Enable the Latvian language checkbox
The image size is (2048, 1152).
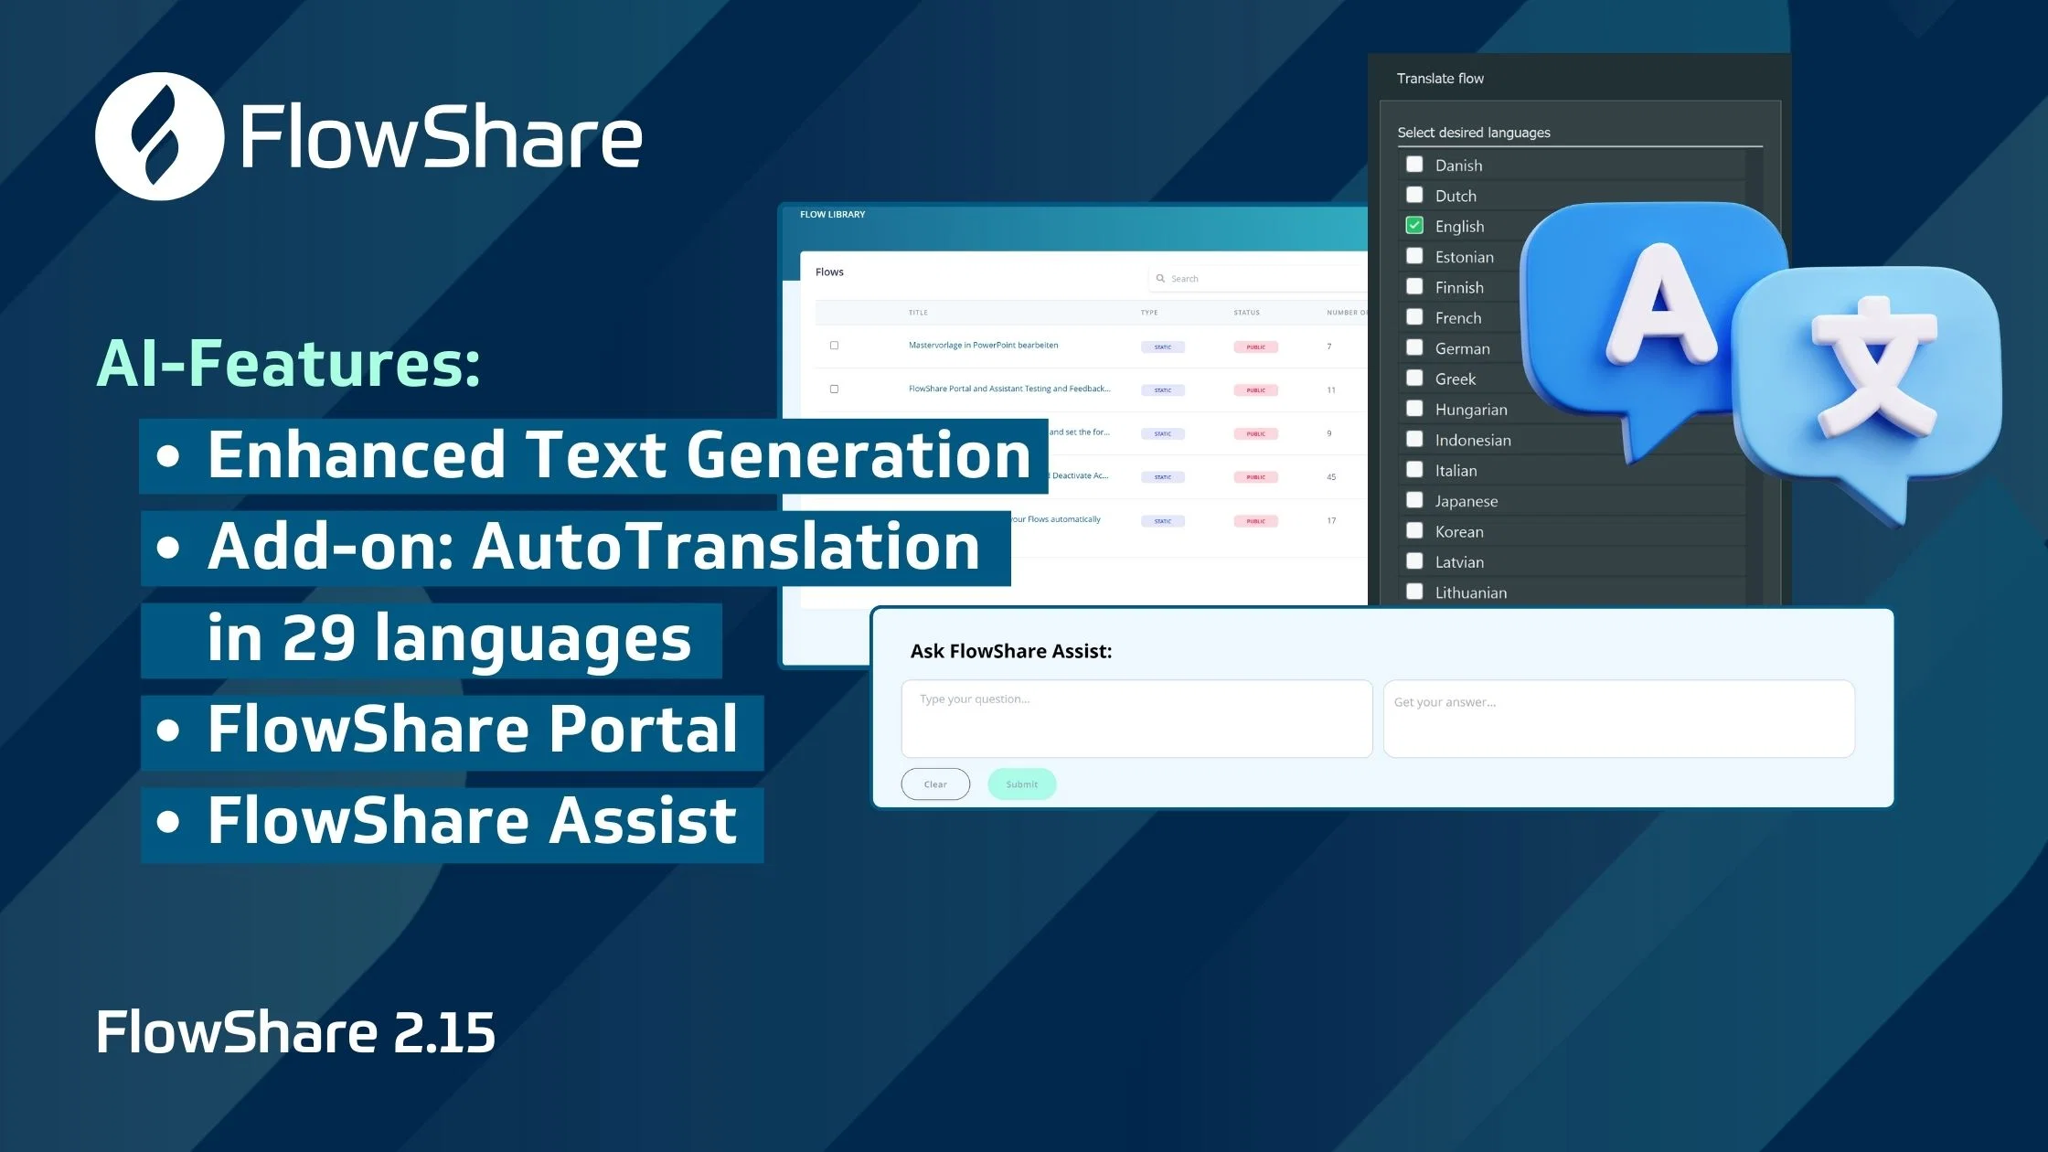(1414, 561)
